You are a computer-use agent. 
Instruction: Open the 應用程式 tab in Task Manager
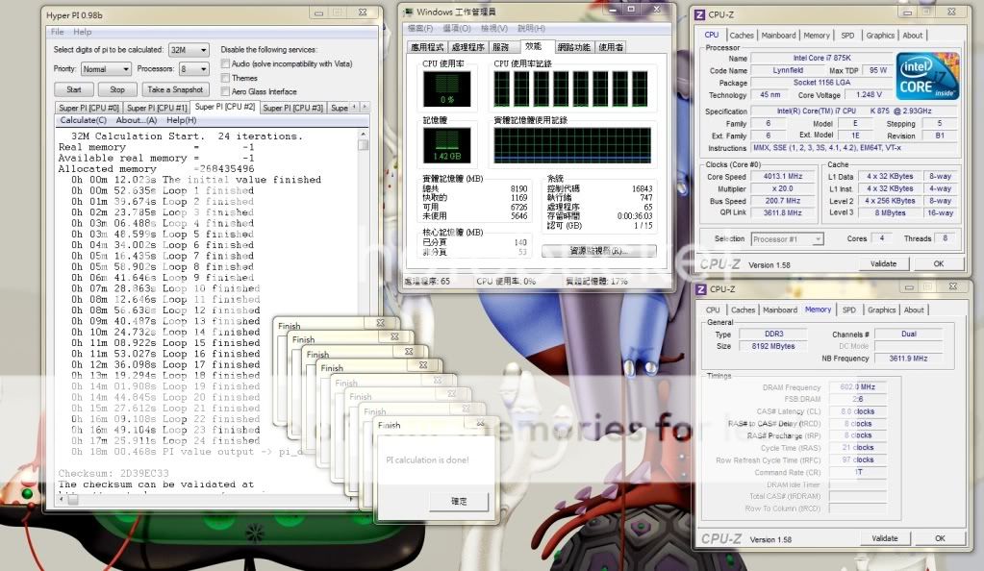pos(427,47)
